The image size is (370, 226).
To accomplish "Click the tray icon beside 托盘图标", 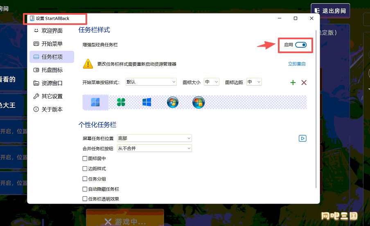I will [x=36, y=70].
